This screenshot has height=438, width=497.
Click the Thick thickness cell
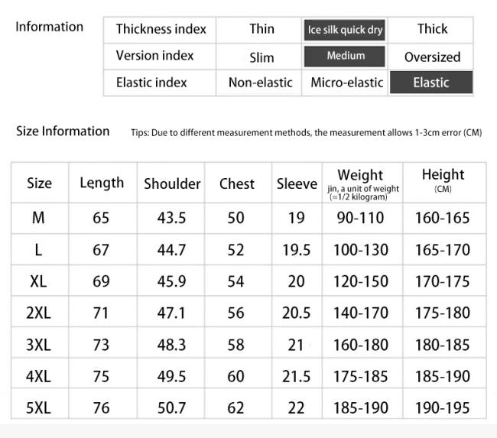432,29
